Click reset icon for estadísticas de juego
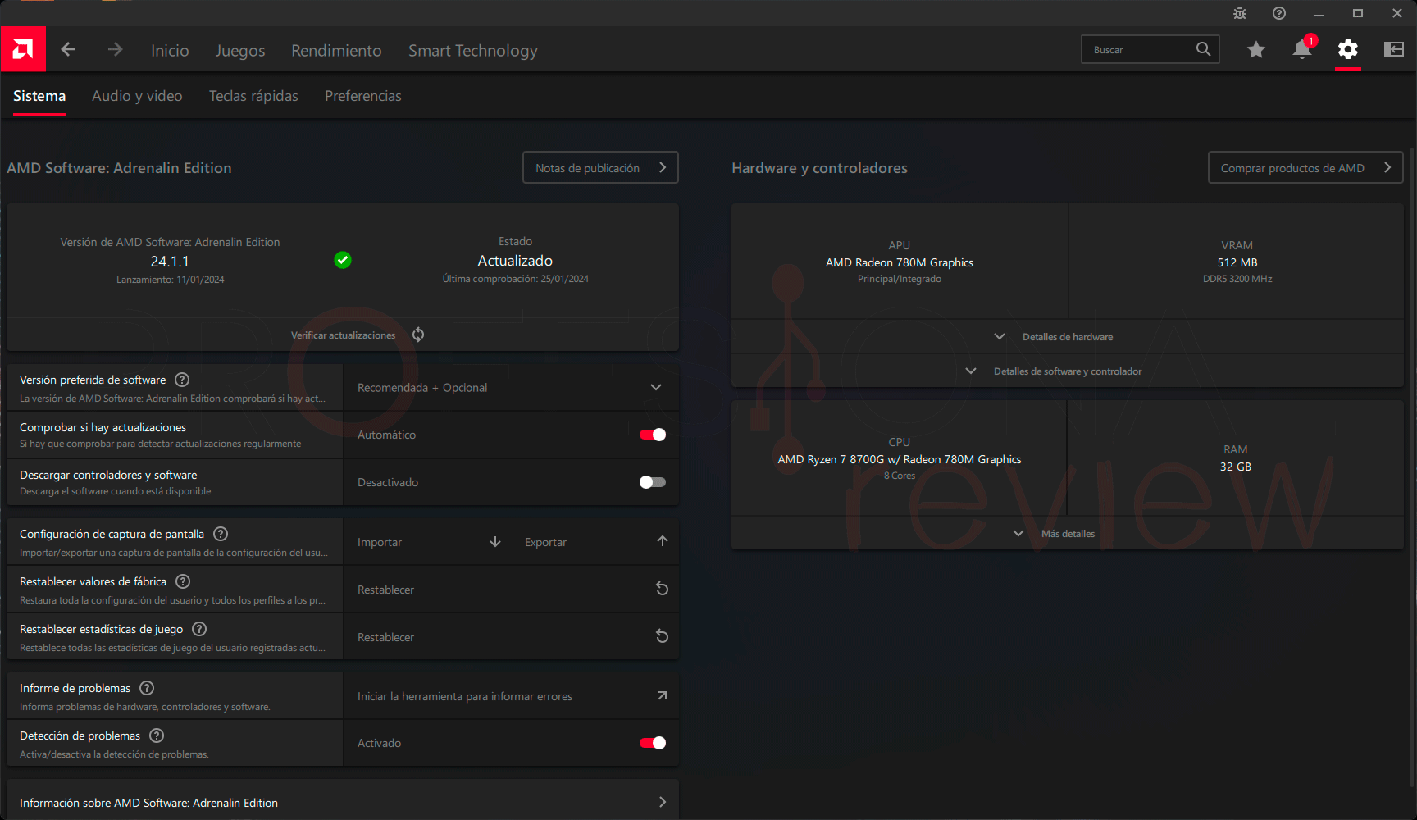 (663, 636)
